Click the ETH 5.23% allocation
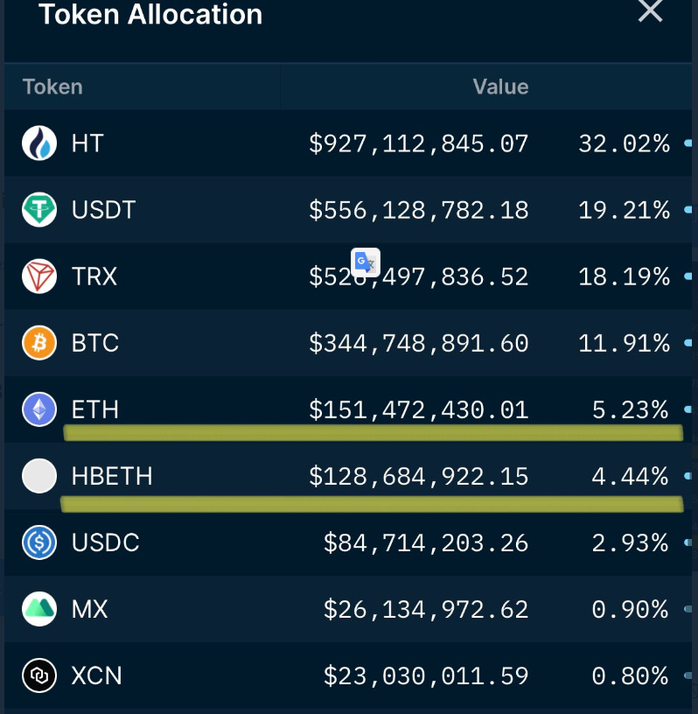Viewport: 698px width, 714px height. [631, 409]
